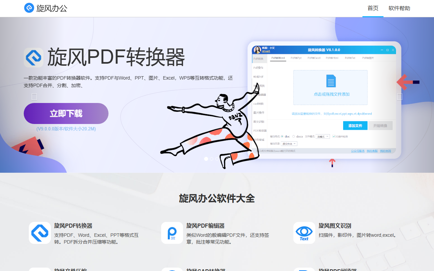Select the third carousel indicator dot
434x271 pixels.
tap(217, 159)
